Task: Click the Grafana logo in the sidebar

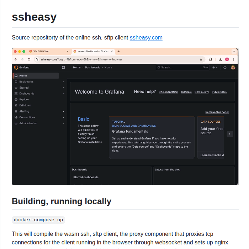Action: click(x=16, y=68)
